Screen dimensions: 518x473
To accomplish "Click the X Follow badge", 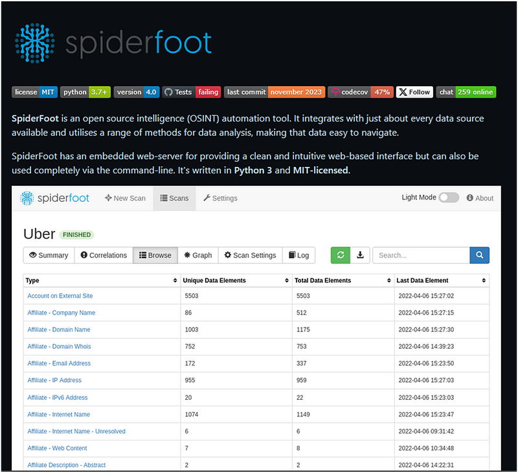I will (x=414, y=92).
